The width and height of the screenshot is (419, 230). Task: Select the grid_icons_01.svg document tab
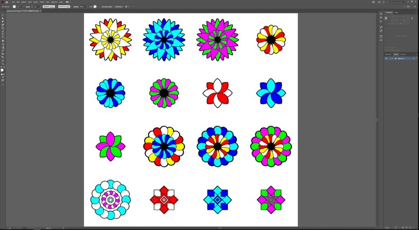tap(23, 11)
